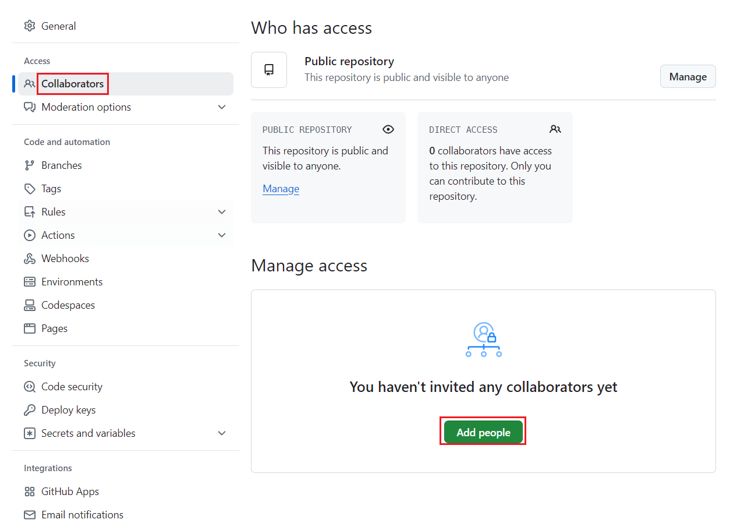Expand the Rules section chevron
Image resolution: width=737 pixels, height=530 pixels.
pos(222,212)
